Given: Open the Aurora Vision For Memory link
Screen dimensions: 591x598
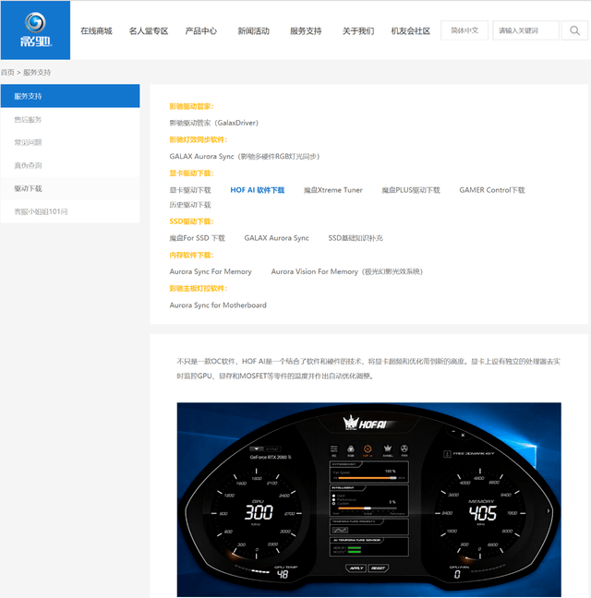Looking at the screenshot, I should [347, 271].
